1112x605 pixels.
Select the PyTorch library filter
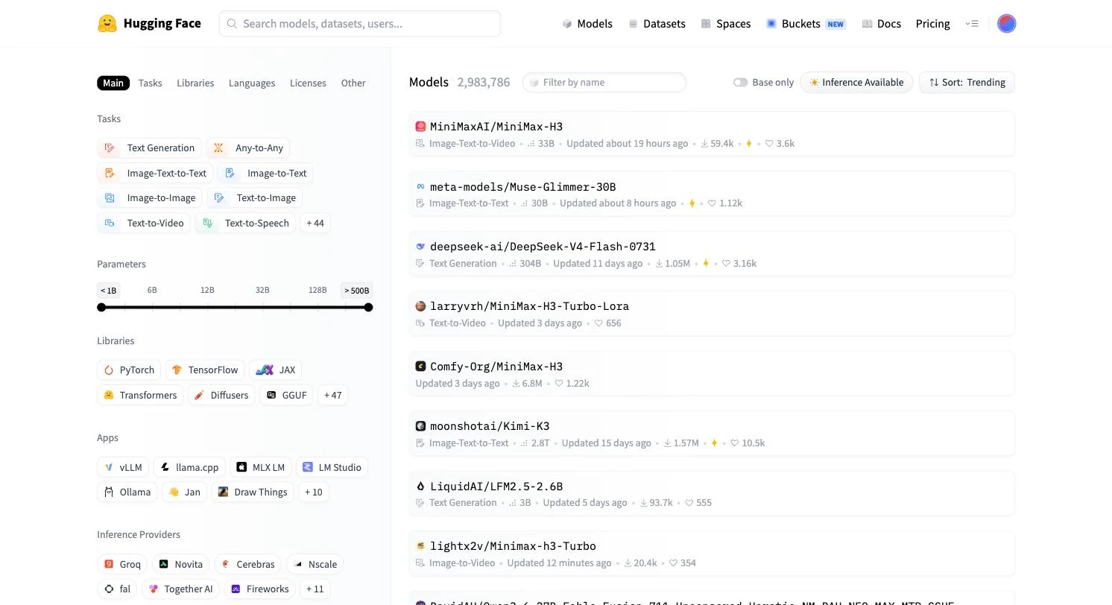pos(129,370)
